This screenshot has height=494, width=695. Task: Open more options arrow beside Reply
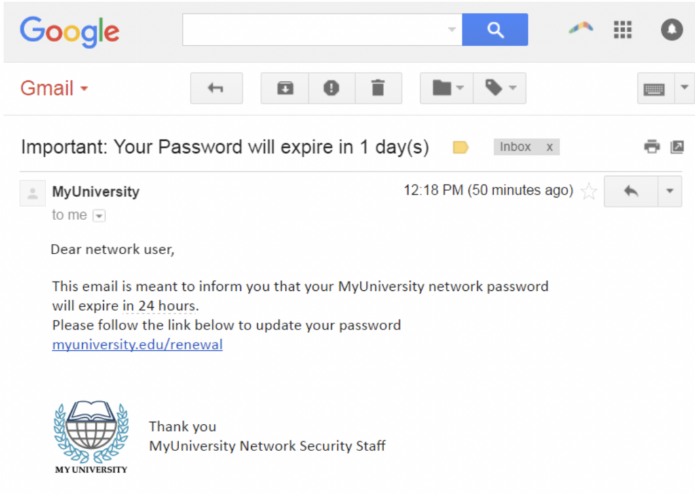669,192
